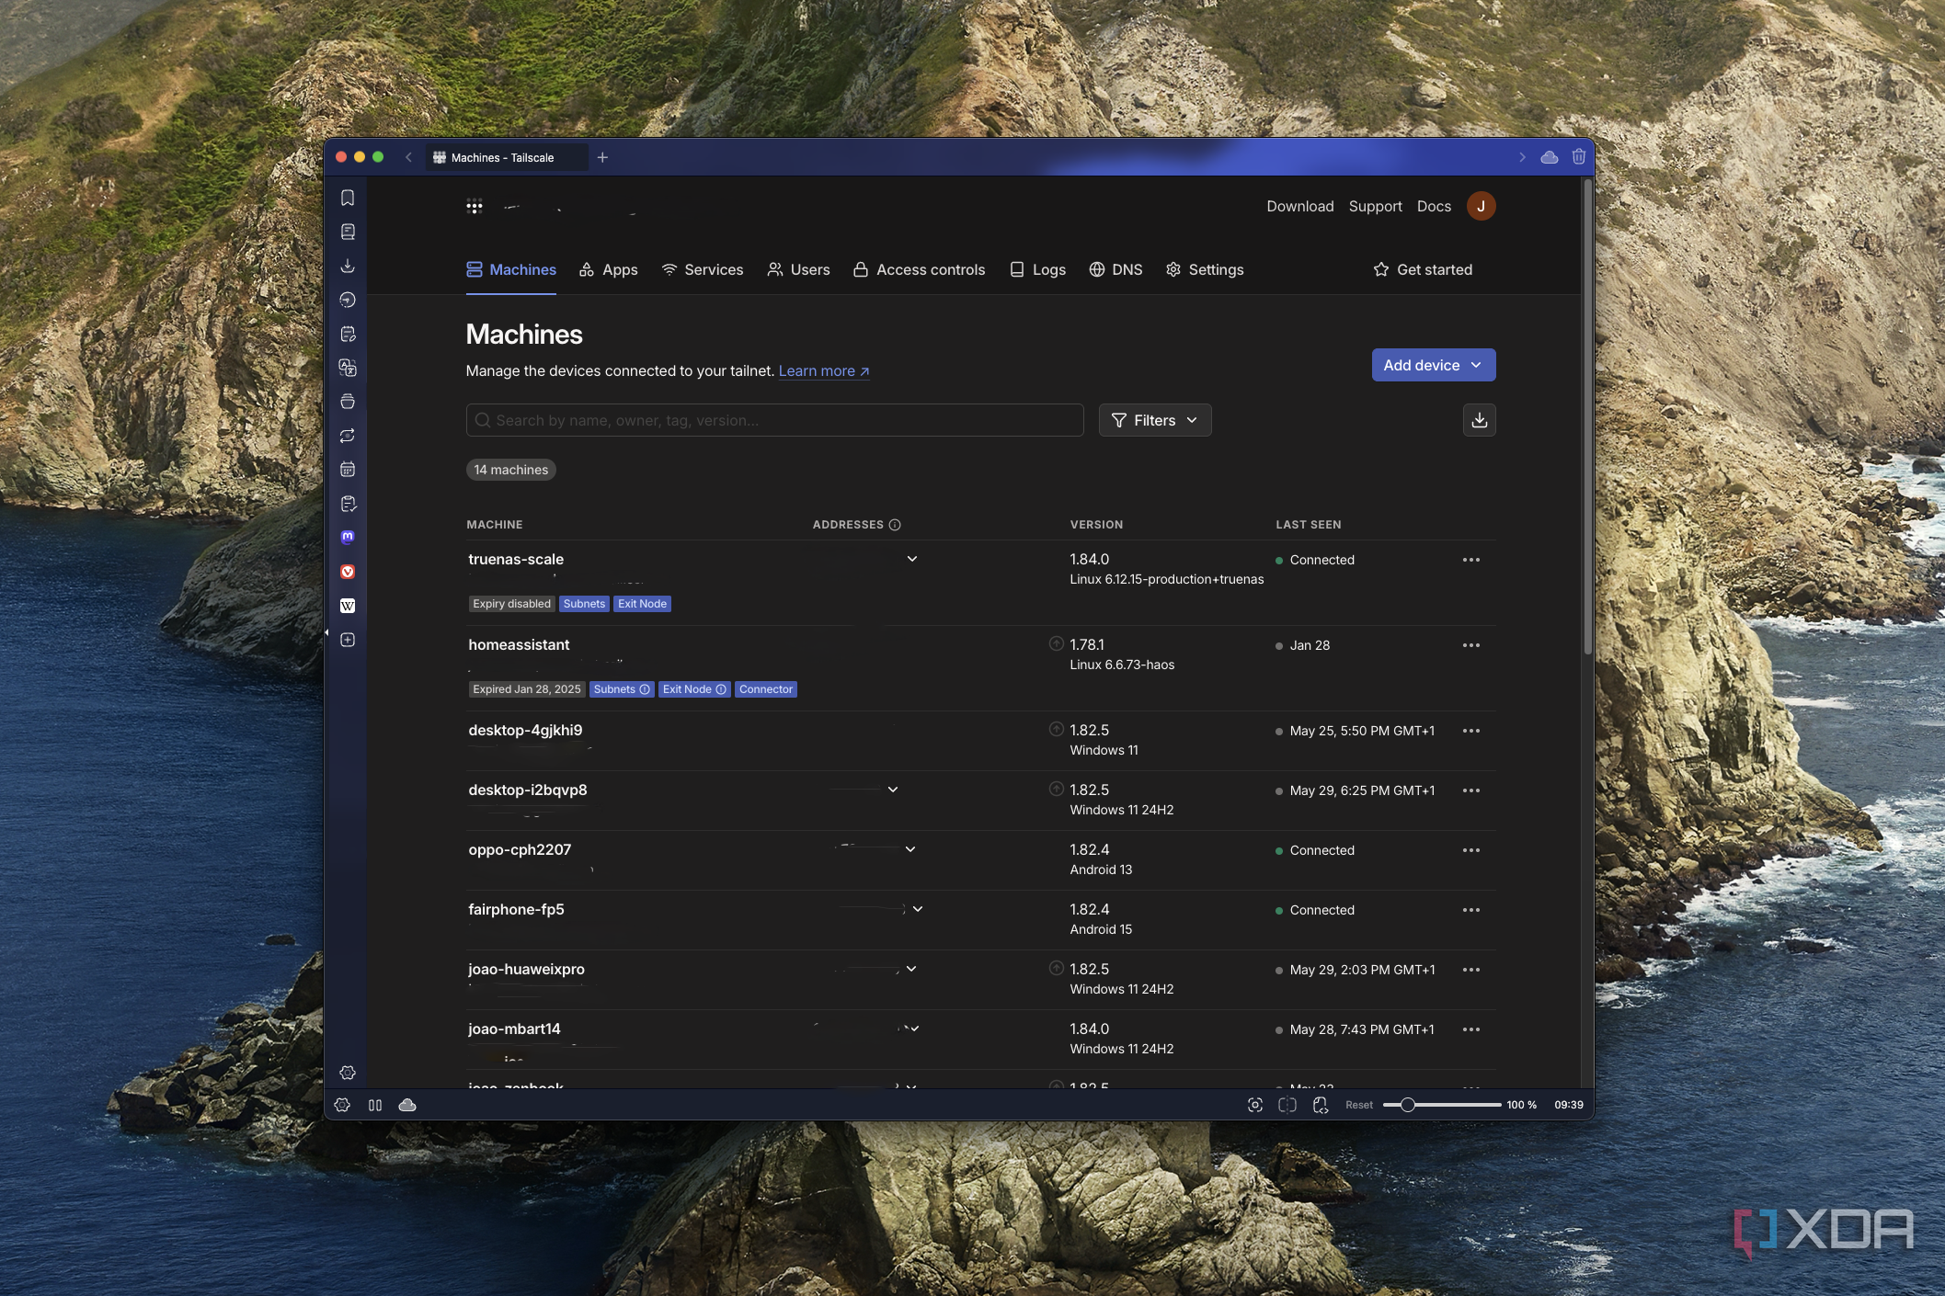The height and width of the screenshot is (1296, 1945).
Task: Open the Logs tab
Action: point(1038,269)
